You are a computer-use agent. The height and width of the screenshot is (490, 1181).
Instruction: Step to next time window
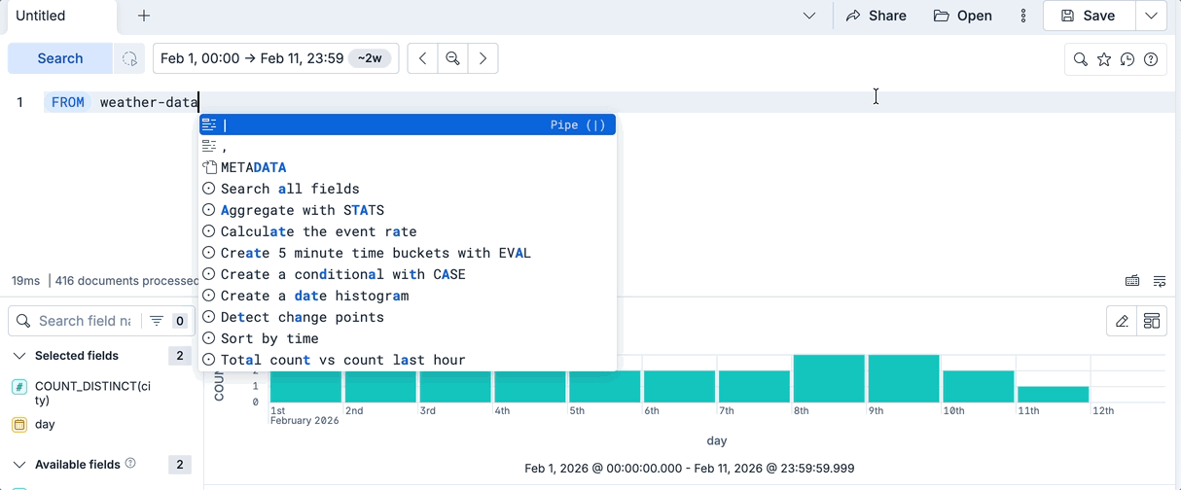pyautogui.click(x=483, y=58)
